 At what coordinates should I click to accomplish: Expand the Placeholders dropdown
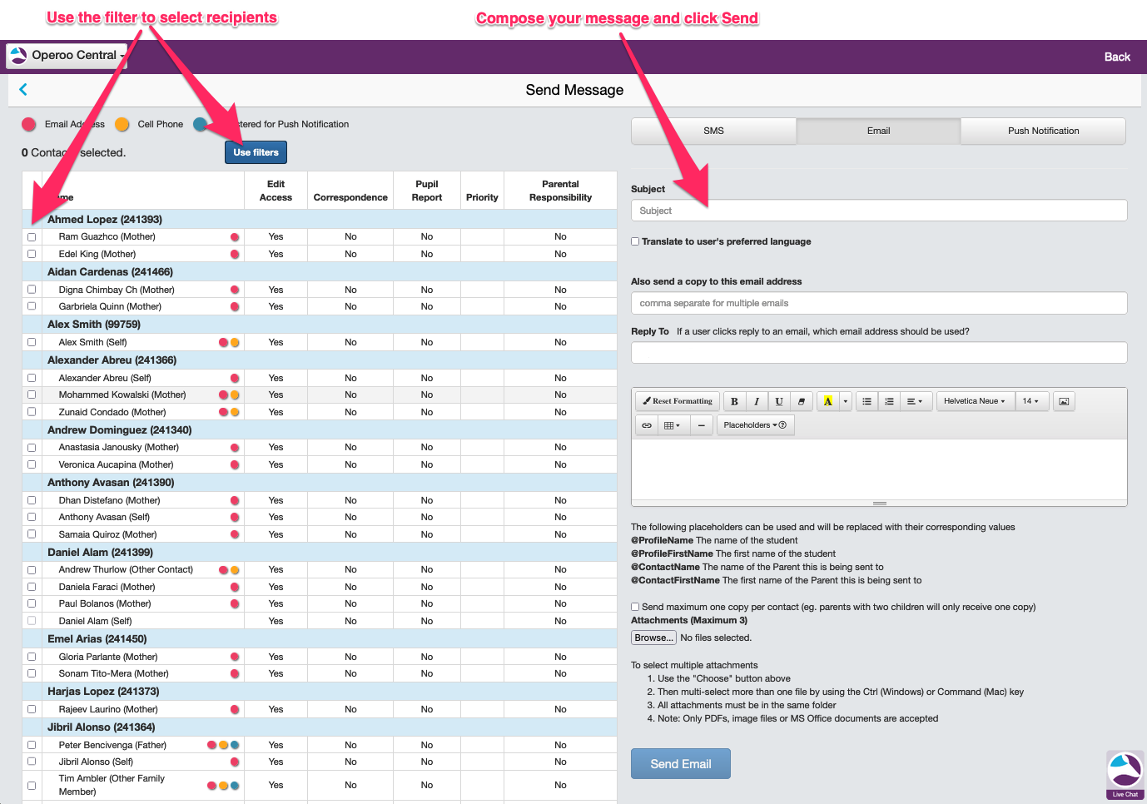point(755,425)
